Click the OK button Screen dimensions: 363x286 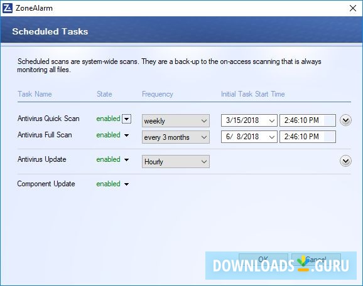(x=263, y=260)
